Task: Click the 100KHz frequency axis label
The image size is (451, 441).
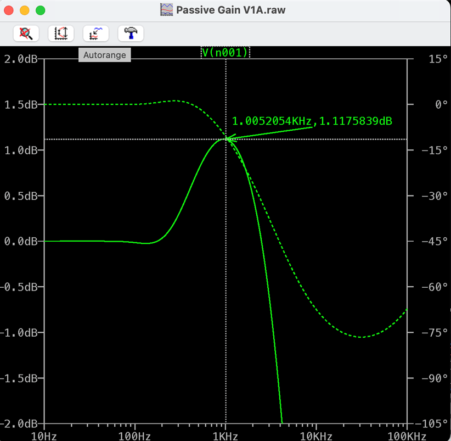Action: (x=407, y=436)
